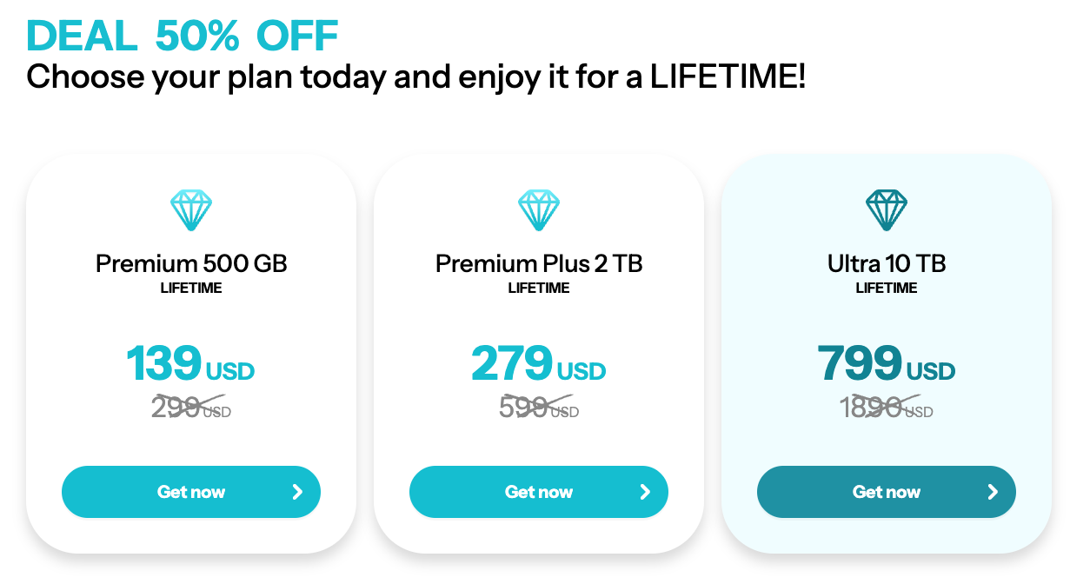
Task: Click the crossed-out 299 USD price
Action: coord(191,407)
